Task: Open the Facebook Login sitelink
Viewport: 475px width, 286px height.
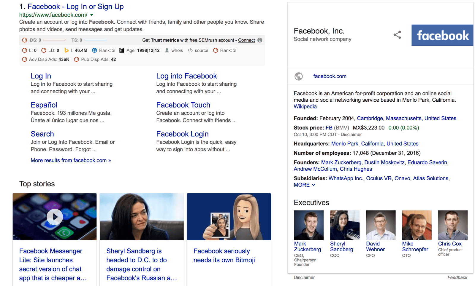Action: (x=183, y=134)
